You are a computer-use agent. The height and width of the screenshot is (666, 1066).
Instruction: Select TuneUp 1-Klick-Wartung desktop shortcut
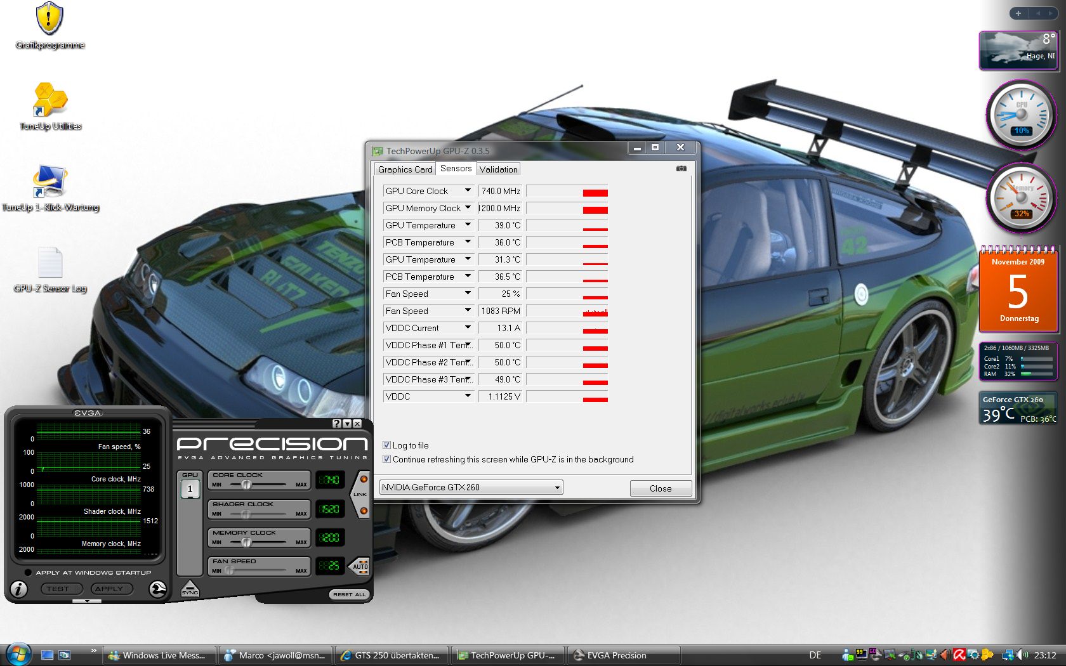pos(51,188)
